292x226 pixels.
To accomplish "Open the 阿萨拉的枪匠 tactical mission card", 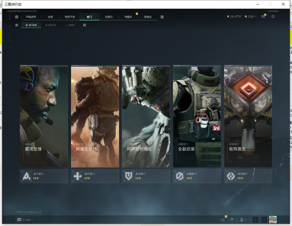I will tap(146, 117).
